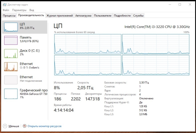196x133 pixels.
Task: Open the Память memory usage graph
Action: pos(11,40)
